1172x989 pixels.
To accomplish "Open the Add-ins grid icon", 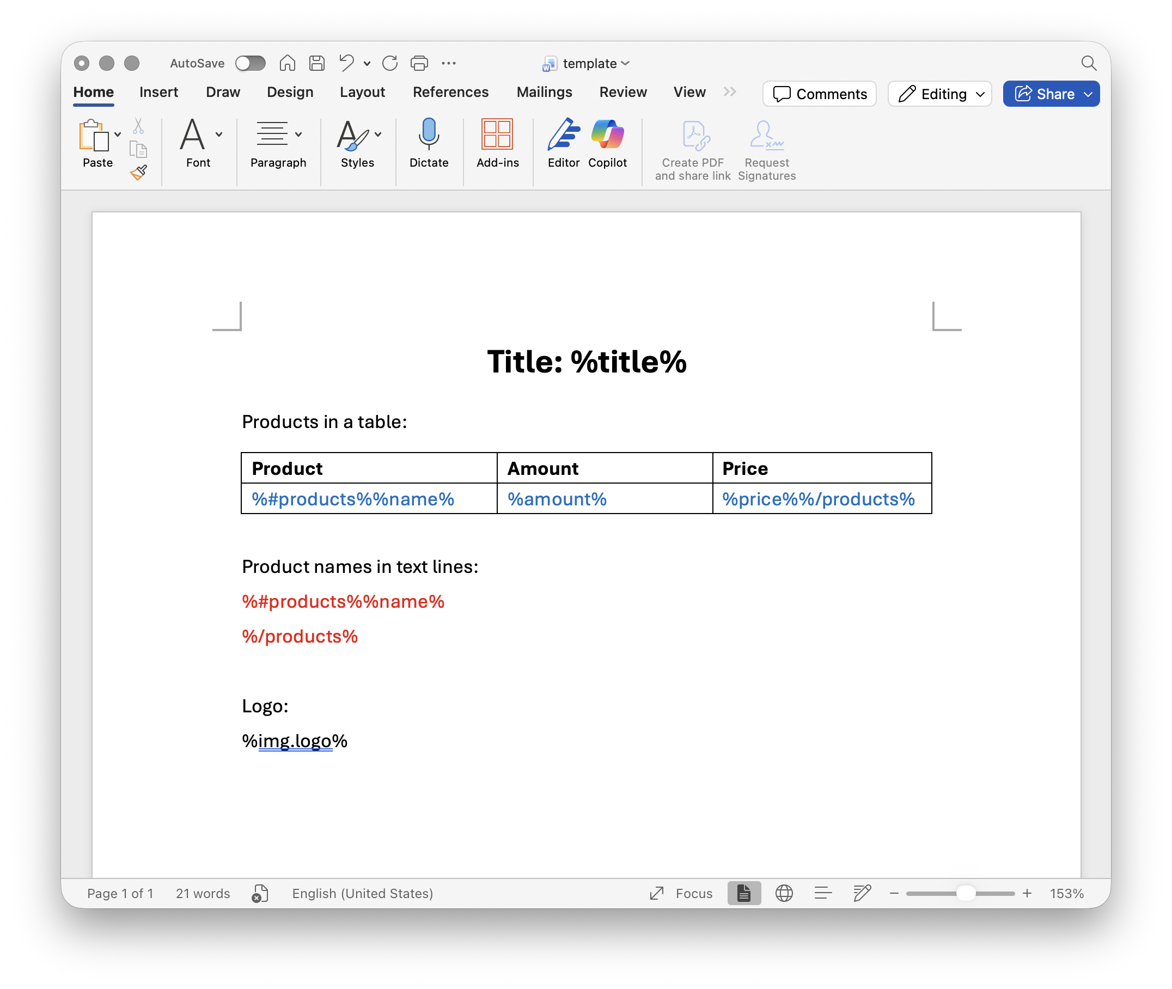I will (x=497, y=135).
